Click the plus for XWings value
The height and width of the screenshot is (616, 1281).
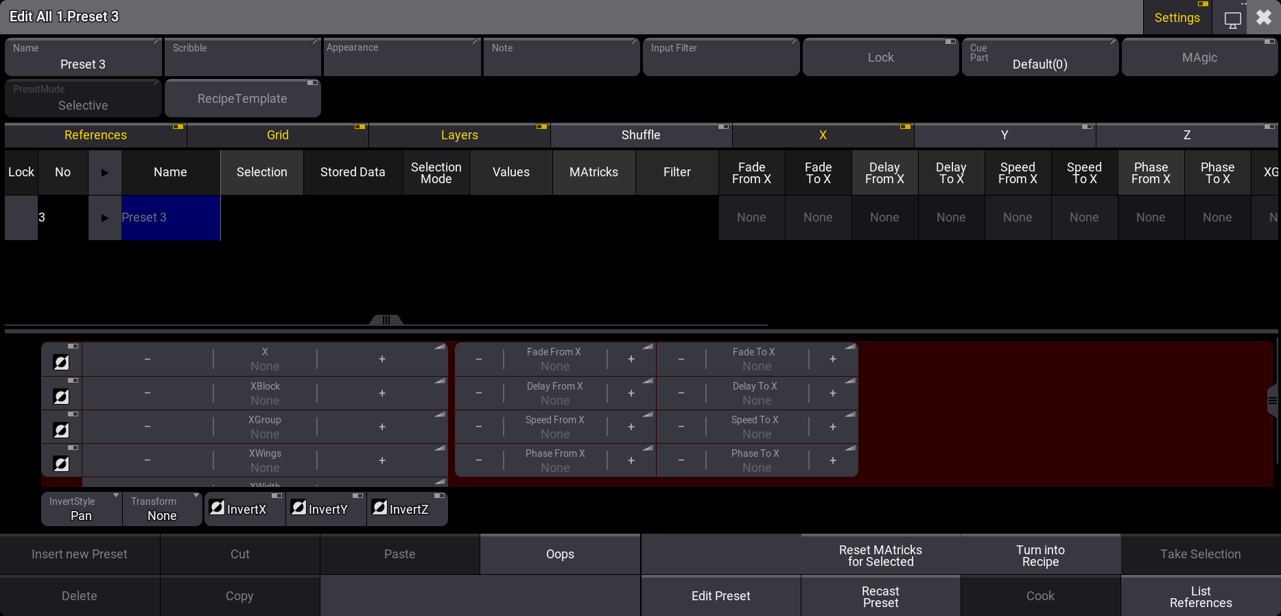tap(382, 460)
